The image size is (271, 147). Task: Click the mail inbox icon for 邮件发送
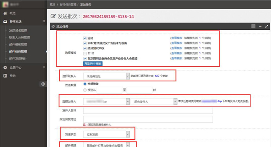[x=5, y=21]
